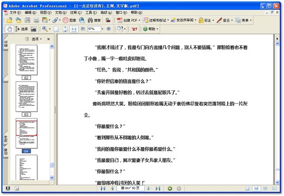Image resolution: width=284 pixels, height=196 pixels.
Task: Open the 窗口 menu
Action: coord(121,12)
